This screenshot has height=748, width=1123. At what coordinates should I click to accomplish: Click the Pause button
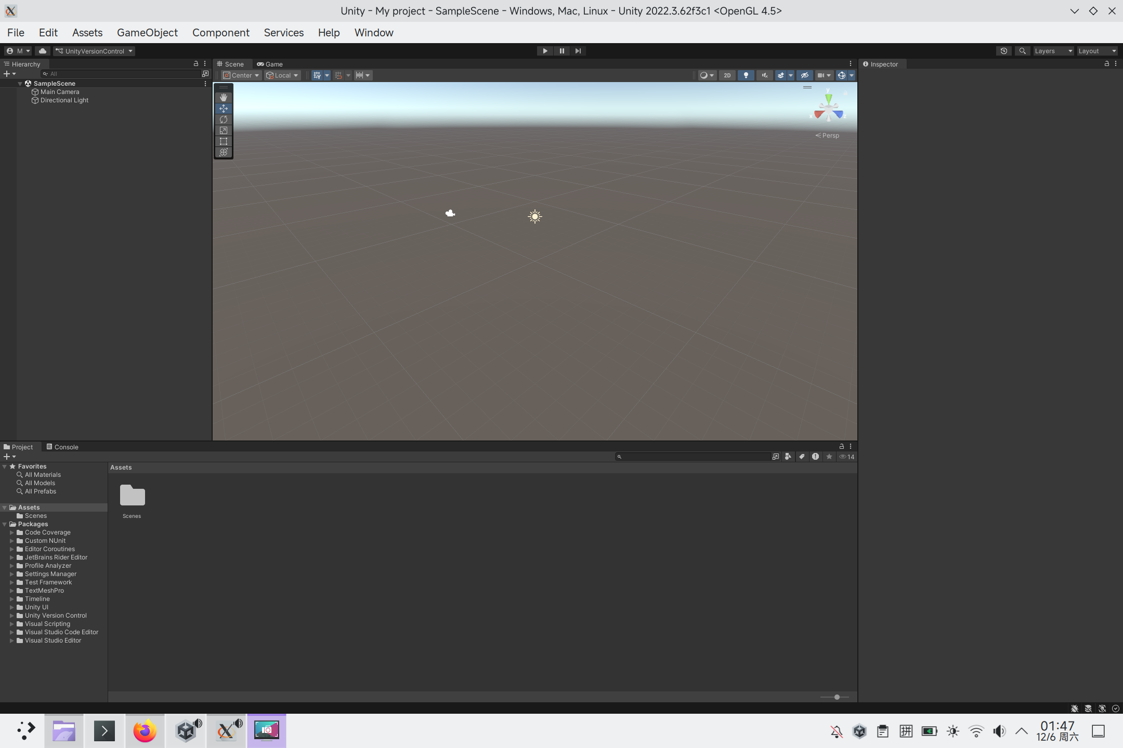(561, 51)
